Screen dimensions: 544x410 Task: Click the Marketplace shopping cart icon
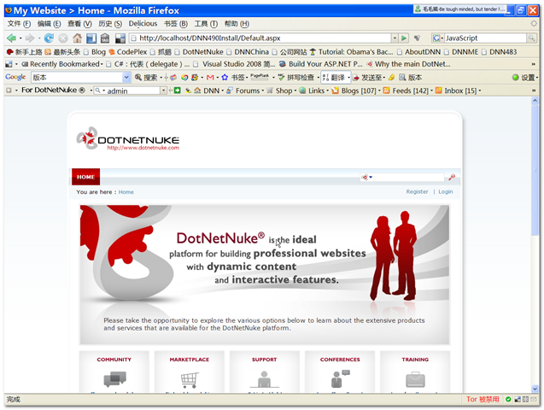point(190,380)
